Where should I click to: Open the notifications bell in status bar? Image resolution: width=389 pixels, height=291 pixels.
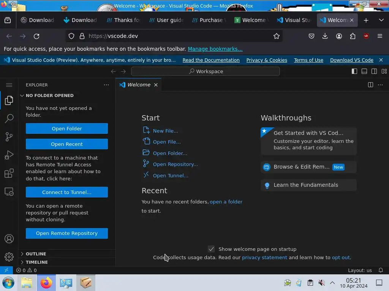point(381,270)
